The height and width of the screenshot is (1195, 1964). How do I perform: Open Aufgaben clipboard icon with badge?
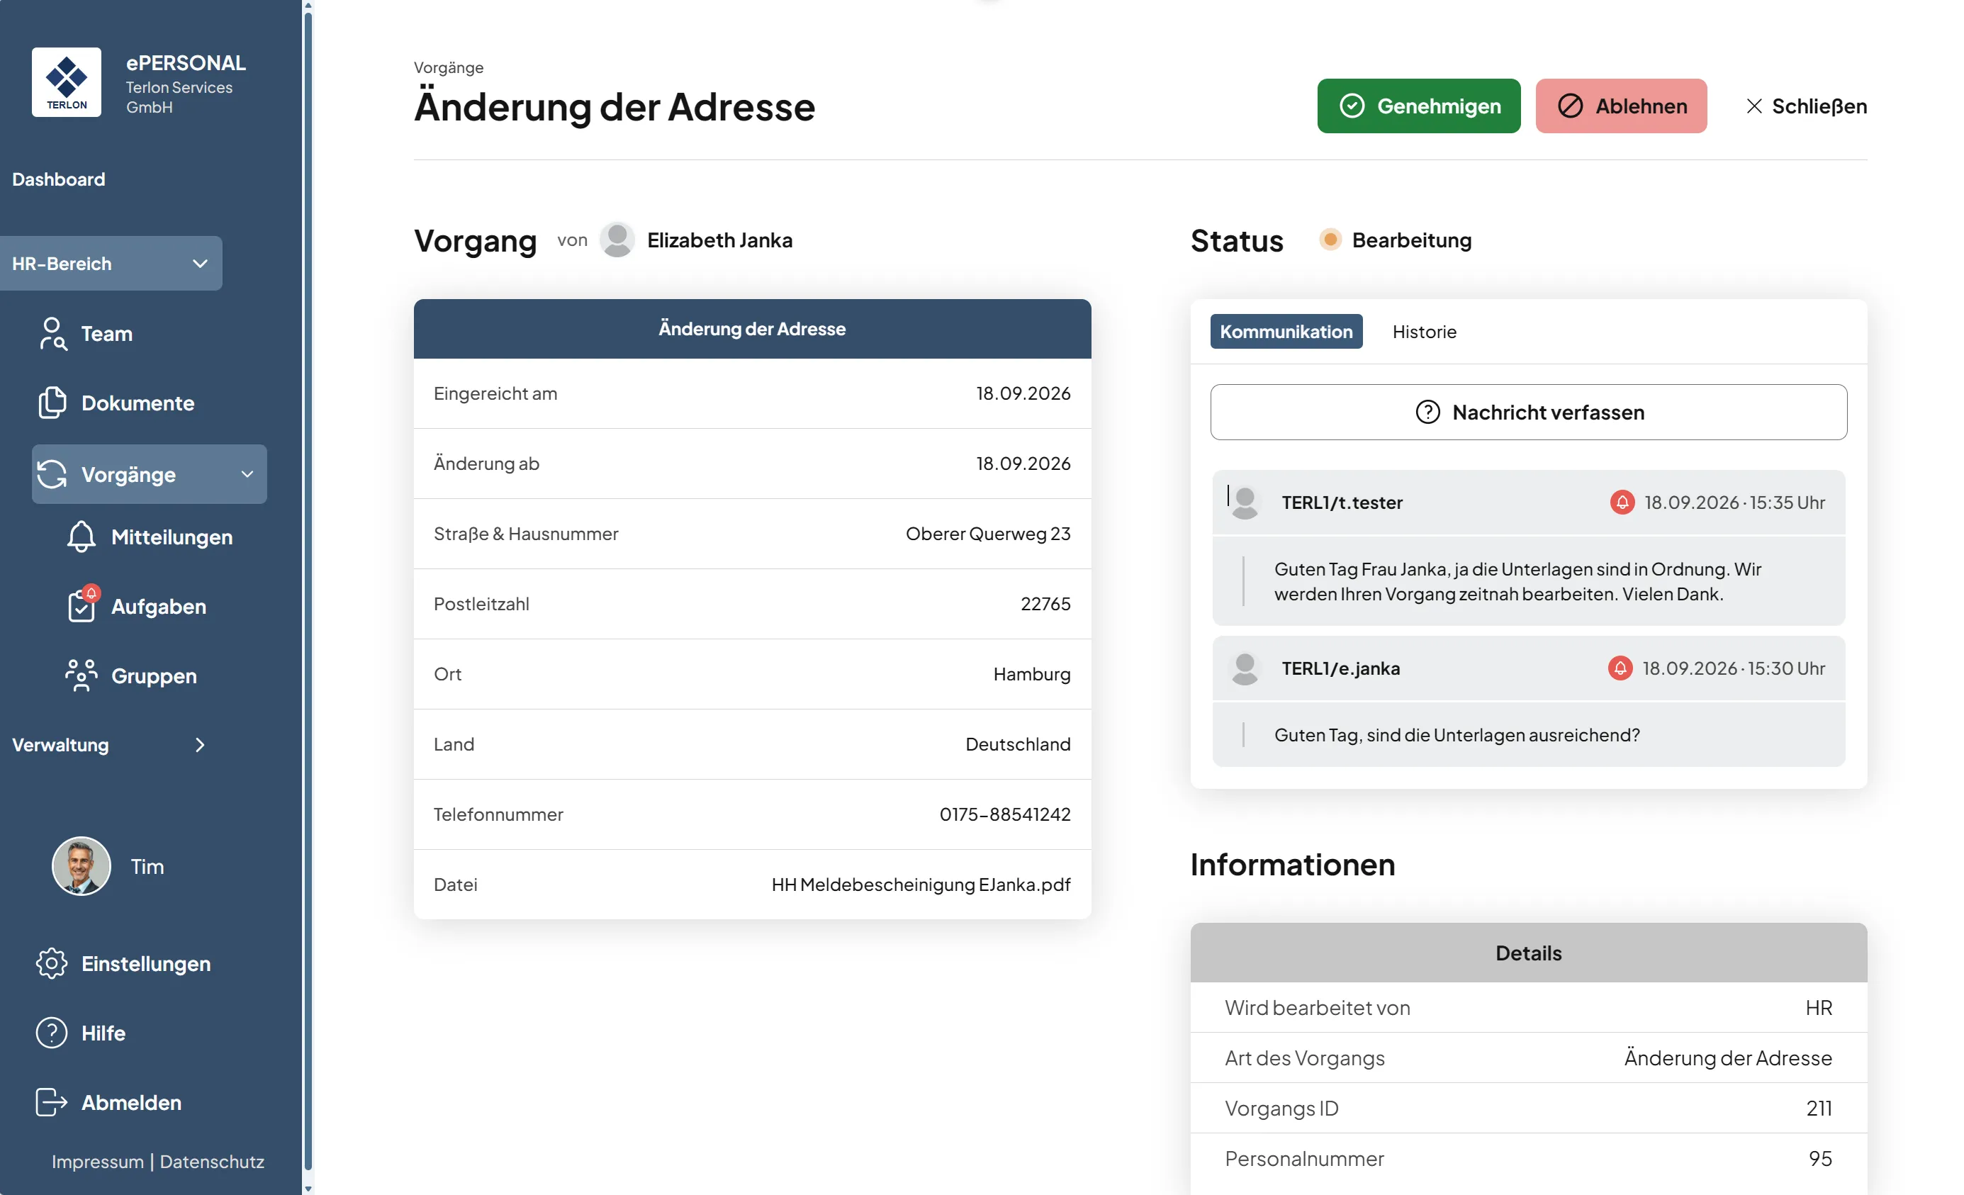pos(82,605)
